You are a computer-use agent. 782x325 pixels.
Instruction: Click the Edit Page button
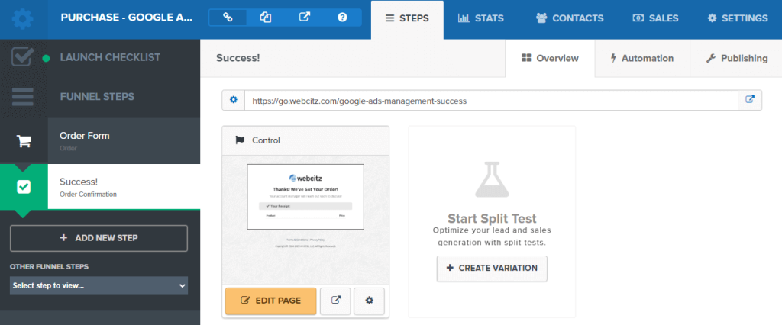tap(270, 301)
